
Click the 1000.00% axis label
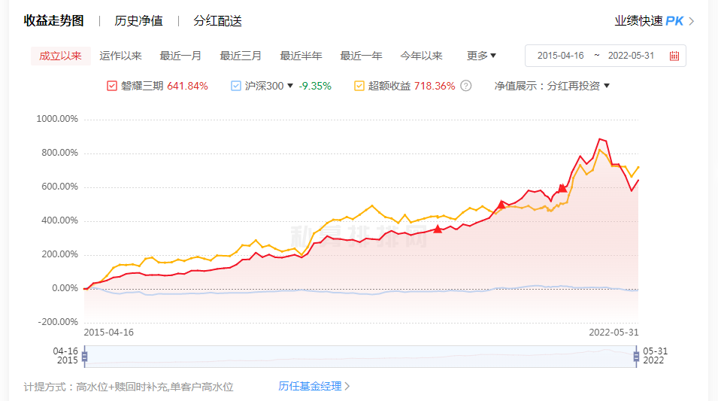57,119
